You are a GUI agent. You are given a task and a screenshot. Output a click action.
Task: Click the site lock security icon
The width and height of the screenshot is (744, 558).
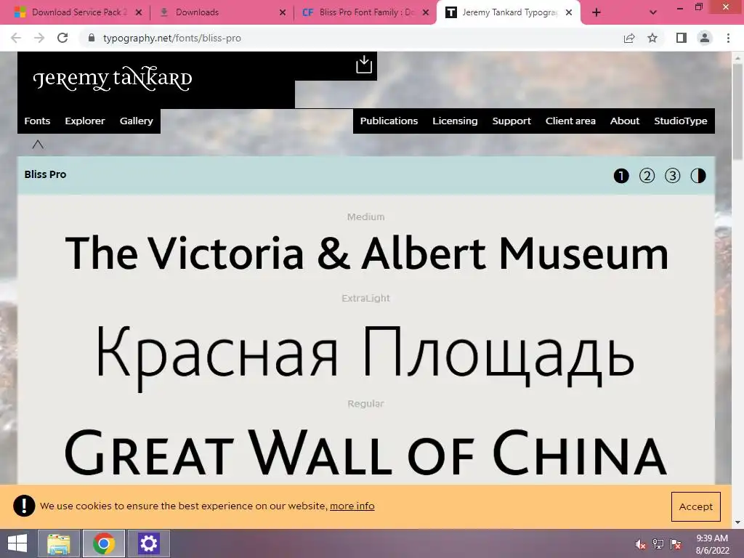(x=92, y=38)
